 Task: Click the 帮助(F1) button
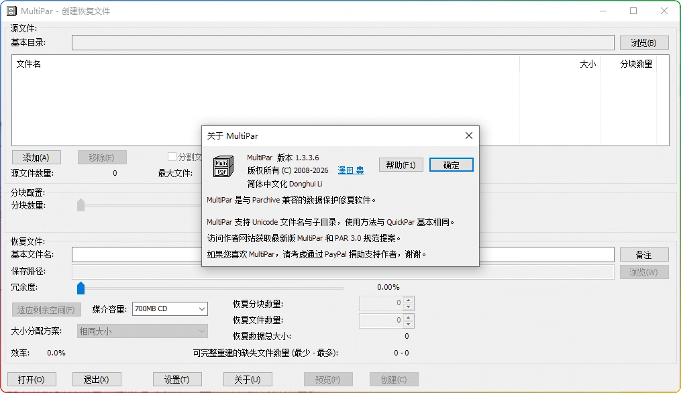pos(401,164)
